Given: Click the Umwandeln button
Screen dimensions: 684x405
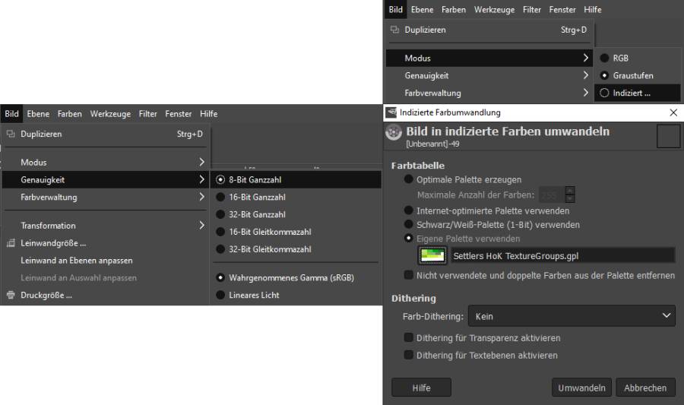Looking at the screenshot, I should (x=581, y=388).
